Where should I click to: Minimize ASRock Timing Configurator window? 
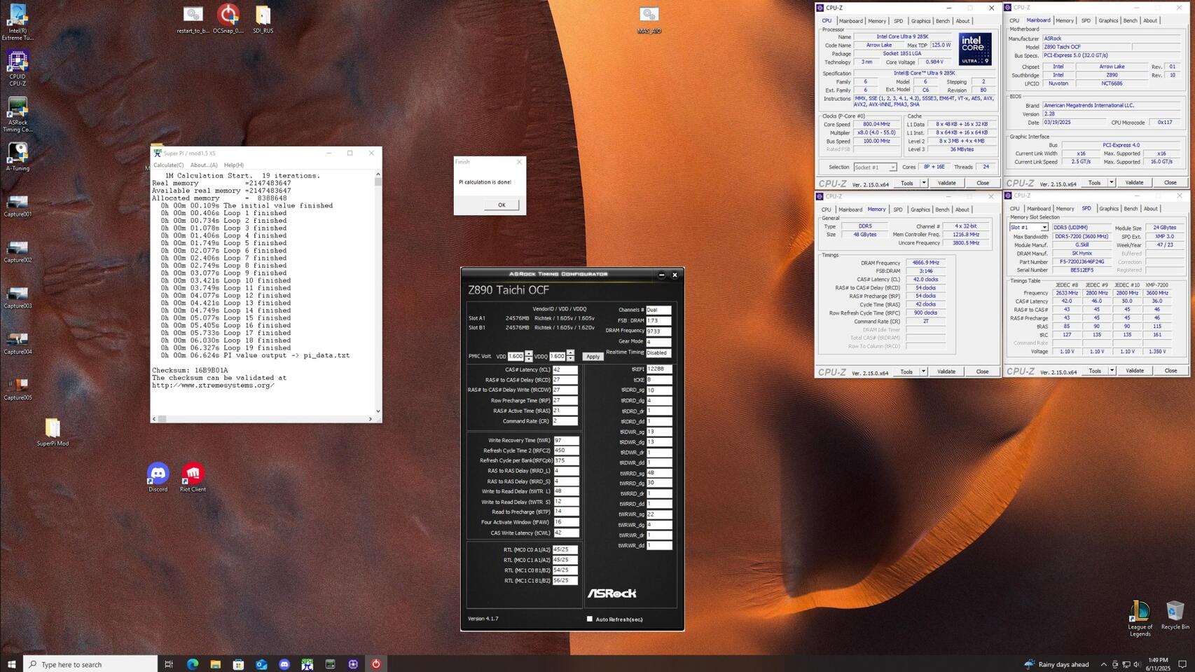[x=661, y=275]
